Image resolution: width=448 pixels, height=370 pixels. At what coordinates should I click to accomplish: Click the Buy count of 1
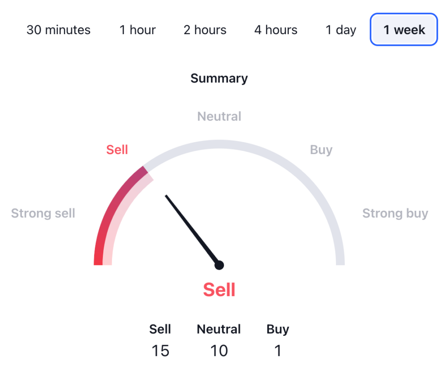coord(278,350)
